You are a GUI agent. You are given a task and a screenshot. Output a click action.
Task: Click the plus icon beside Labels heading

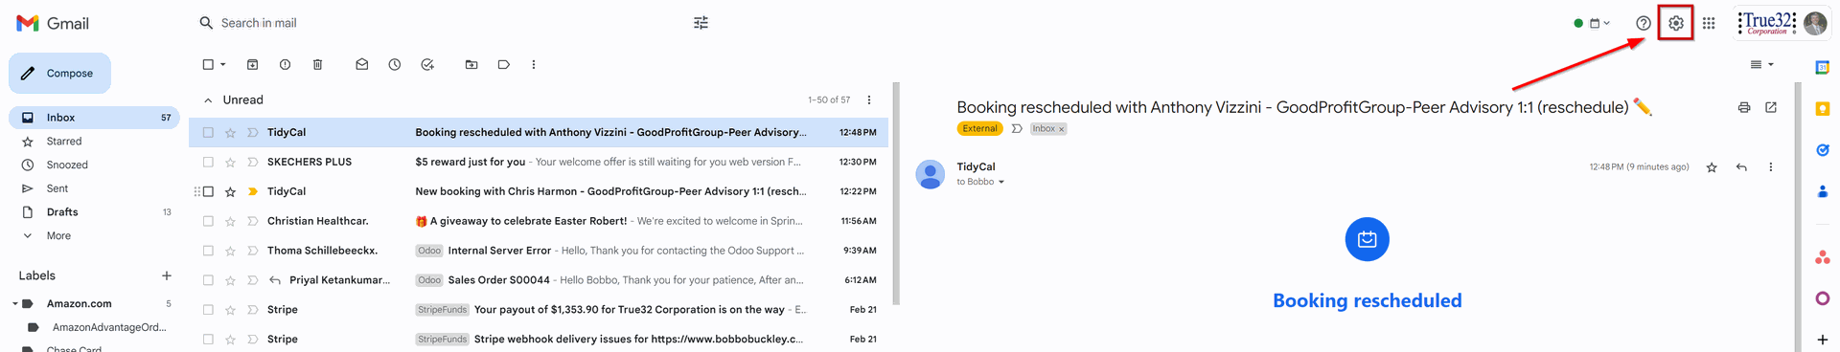(166, 275)
